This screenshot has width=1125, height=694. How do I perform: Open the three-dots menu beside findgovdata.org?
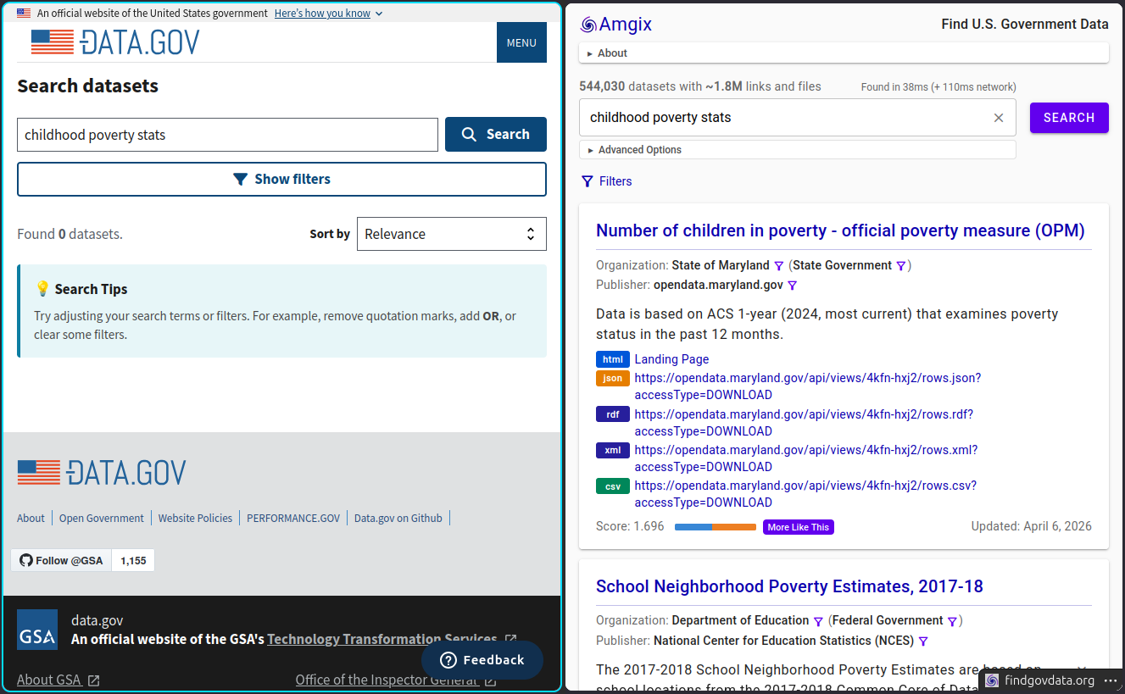coord(1111,680)
